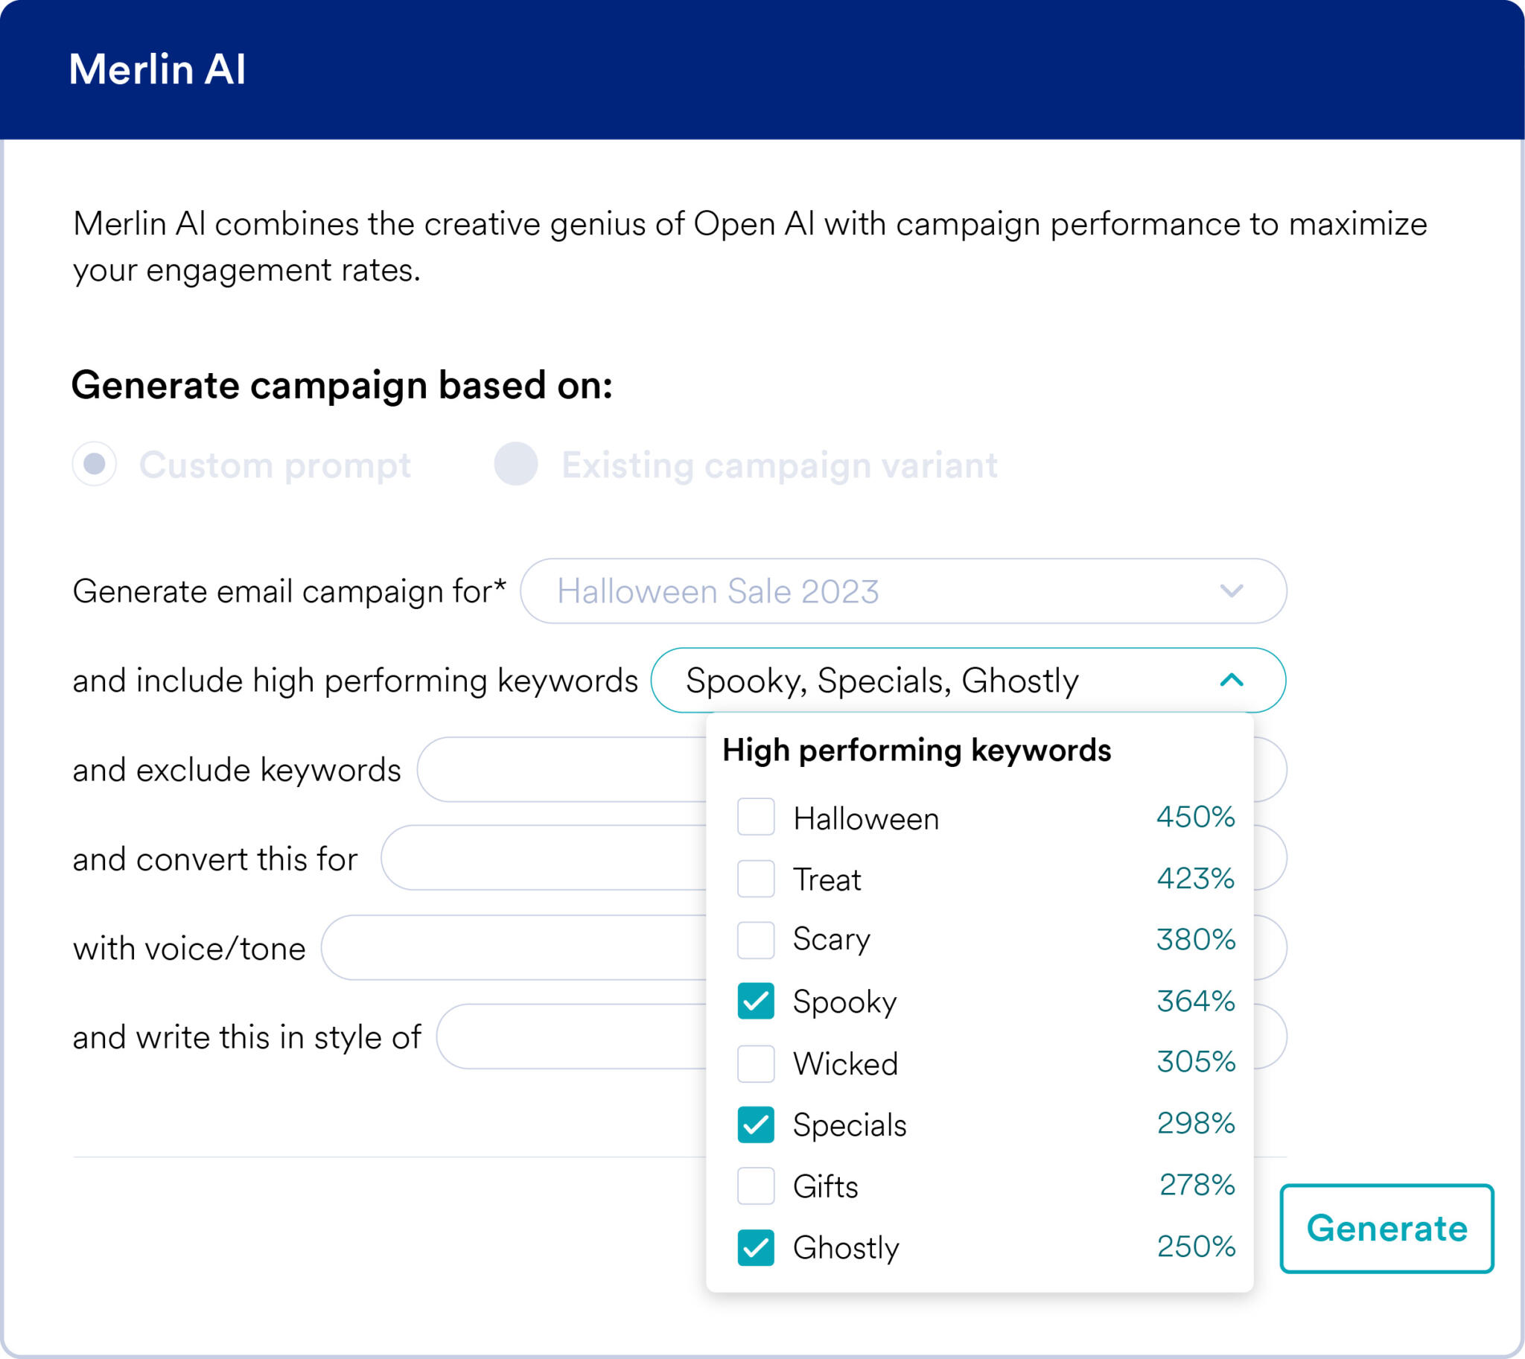The height and width of the screenshot is (1359, 1525).
Task: Deselect the Specials keyword
Action: click(x=755, y=1124)
